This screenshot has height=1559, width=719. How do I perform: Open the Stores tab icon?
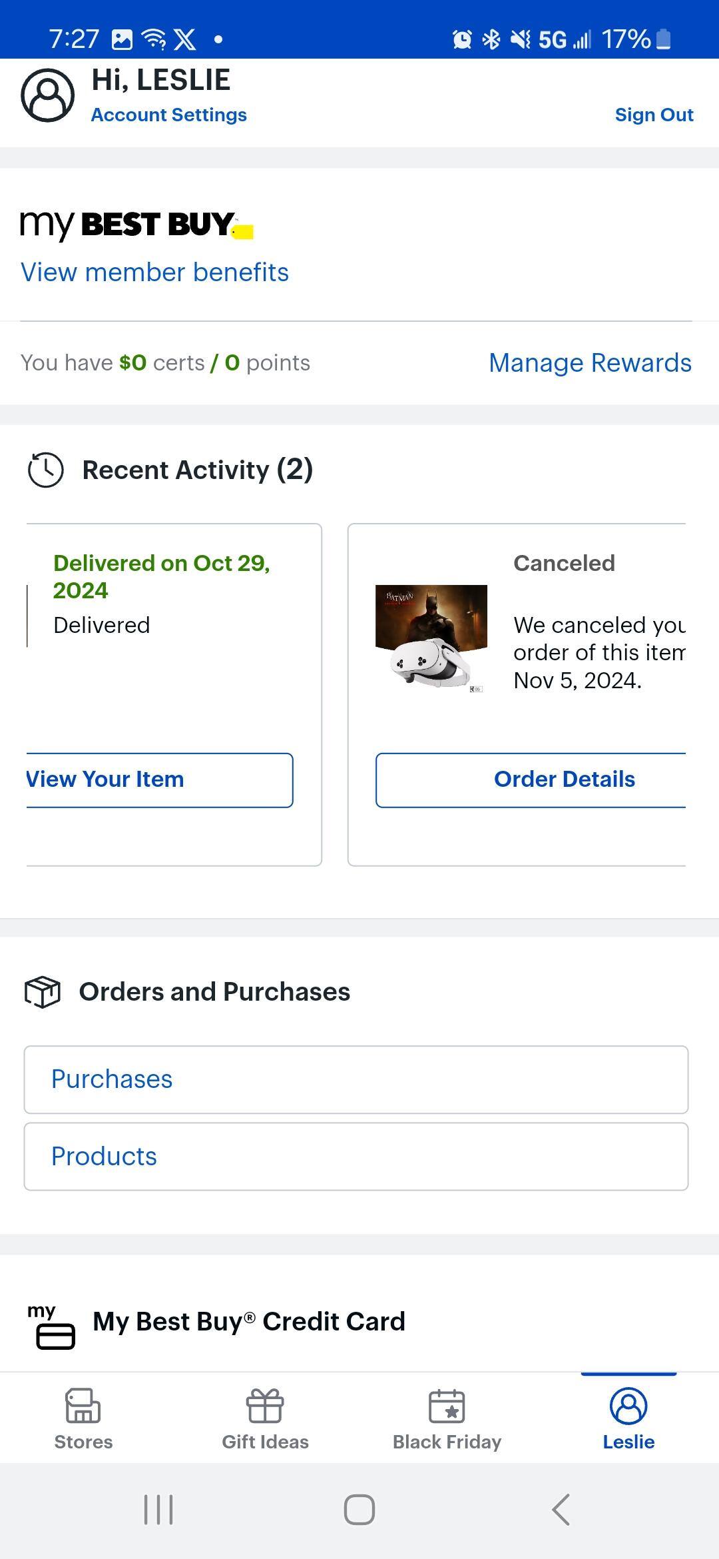[x=83, y=1406]
